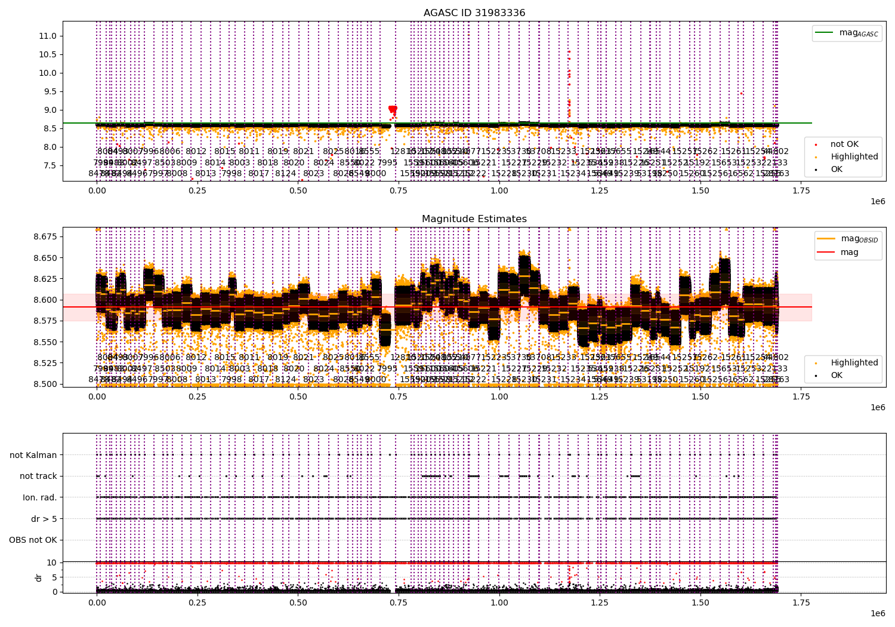This screenshot has width=895, height=627.
Task: Click the dr axis label of the bottom plot
Action: [x=39, y=577]
